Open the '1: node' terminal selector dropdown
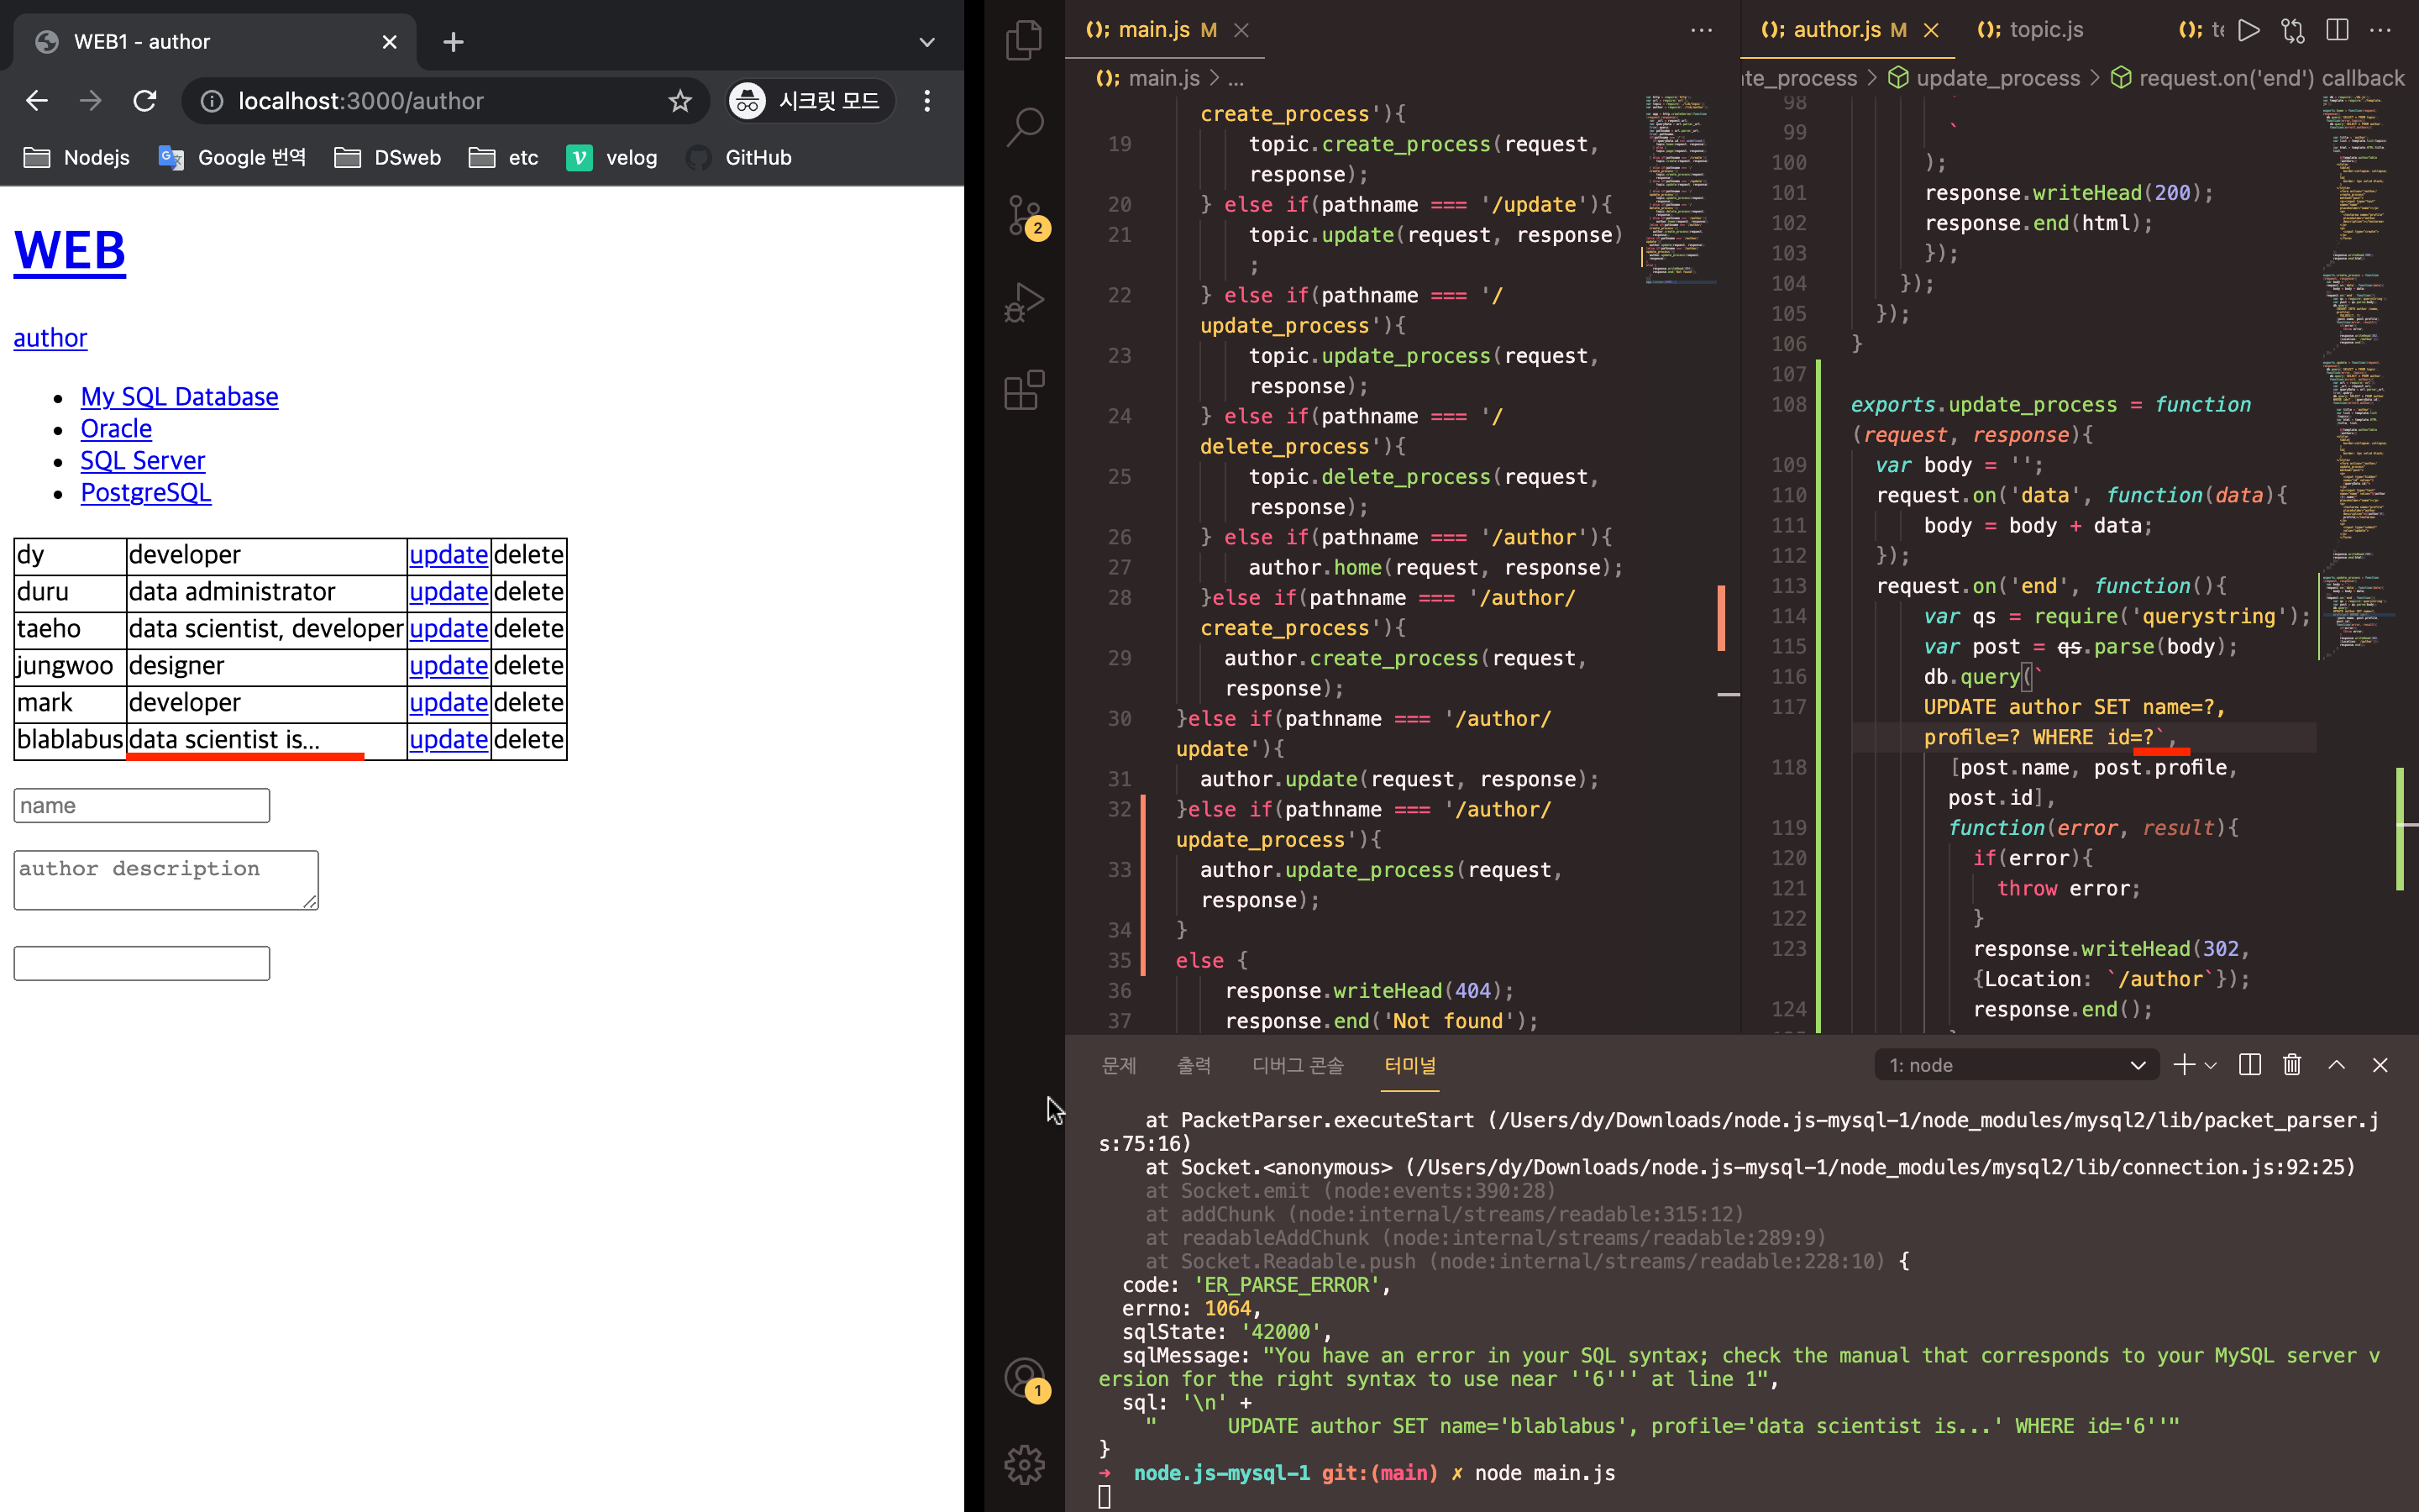Viewport: 2419px width, 1512px height. pos(2015,1065)
